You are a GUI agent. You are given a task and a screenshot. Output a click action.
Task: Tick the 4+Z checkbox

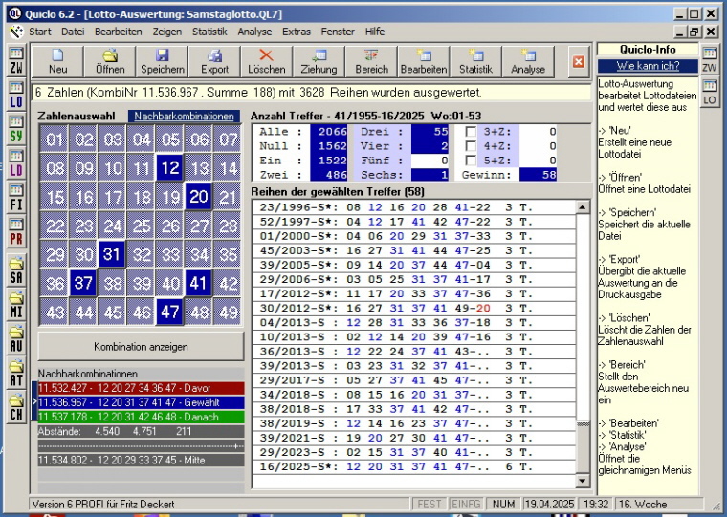pyautogui.click(x=472, y=146)
